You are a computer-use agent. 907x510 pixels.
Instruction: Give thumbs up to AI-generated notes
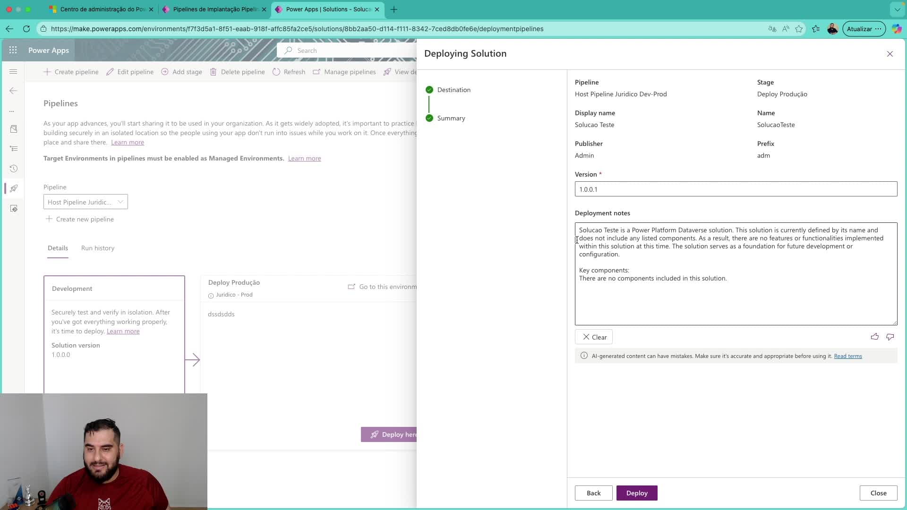[874, 337]
